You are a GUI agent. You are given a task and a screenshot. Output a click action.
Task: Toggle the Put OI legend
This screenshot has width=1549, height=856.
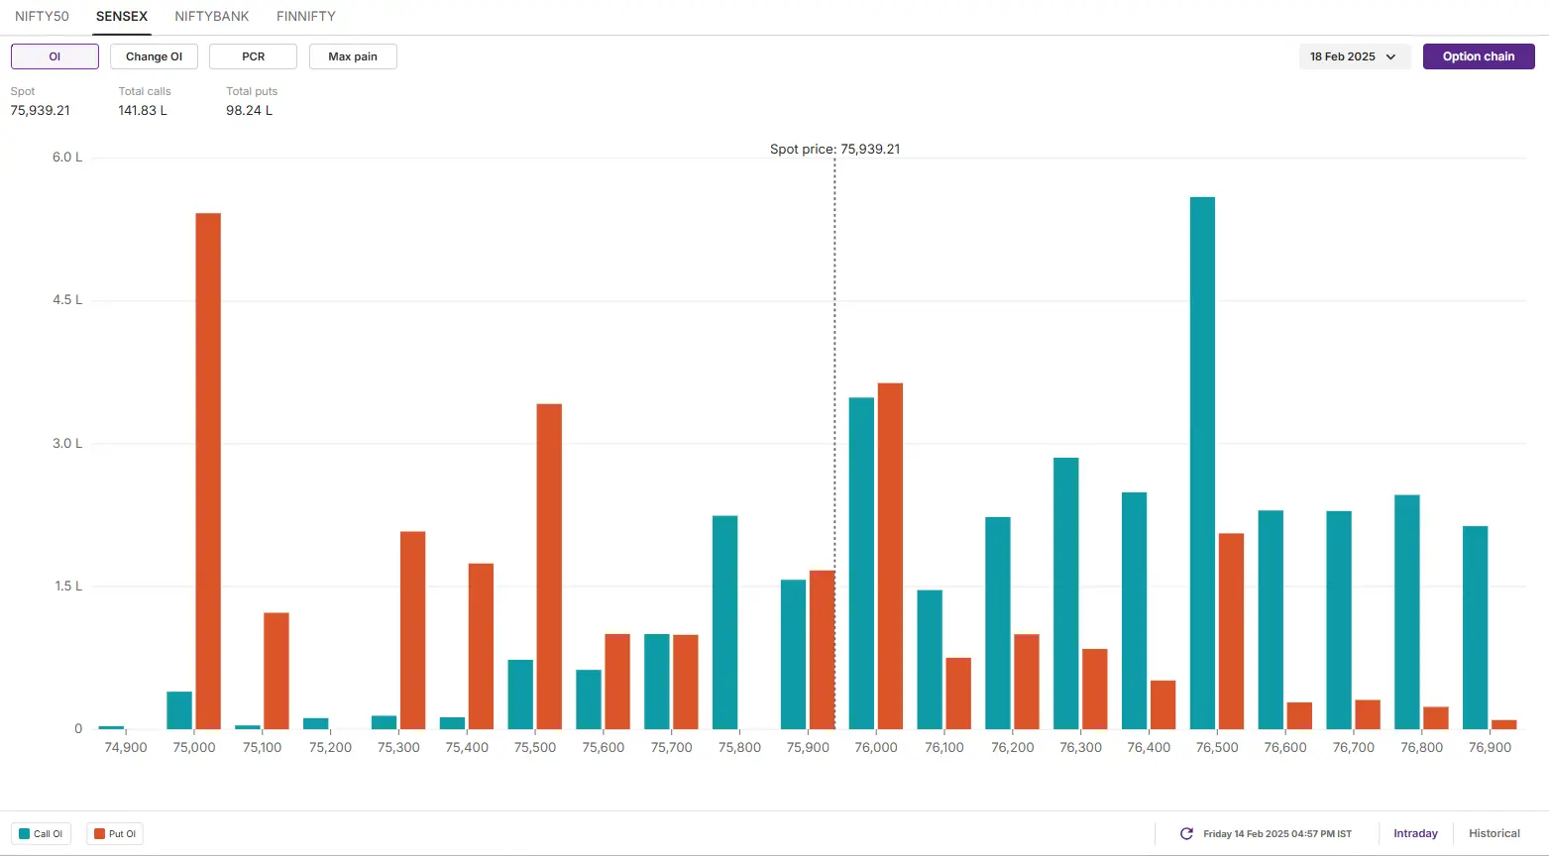coord(115,834)
